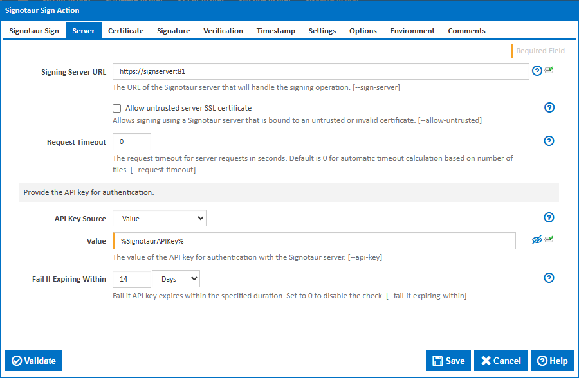Screen dimensions: 579x378
Task: Open the Environment tab
Action: coord(412,30)
